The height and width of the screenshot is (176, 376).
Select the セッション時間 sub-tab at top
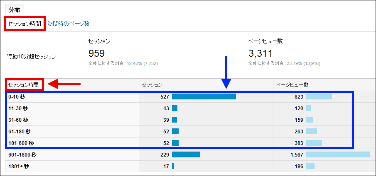click(25, 24)
